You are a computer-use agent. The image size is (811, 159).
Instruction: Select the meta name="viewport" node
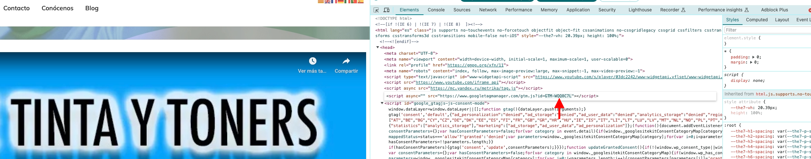pyautogui.click(x=508, y=59)
